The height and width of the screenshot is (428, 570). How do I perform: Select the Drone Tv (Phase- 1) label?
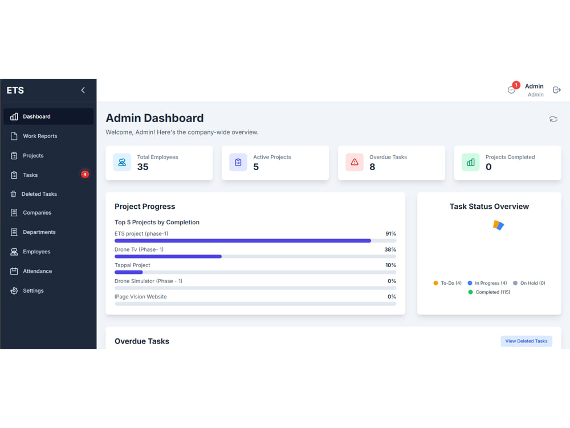coord(139,250)
